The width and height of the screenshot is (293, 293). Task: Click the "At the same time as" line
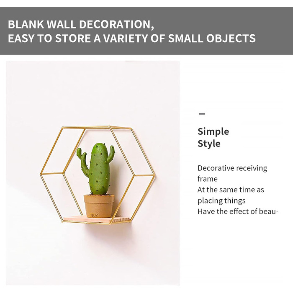point(231,190)
